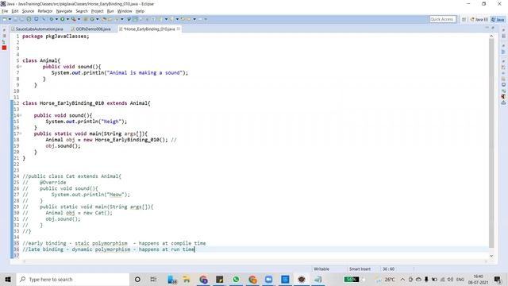Image resolution: width=508 pixels, height=286 pixels.
Task: Click the Edit menu
Action: coord(15,11)
